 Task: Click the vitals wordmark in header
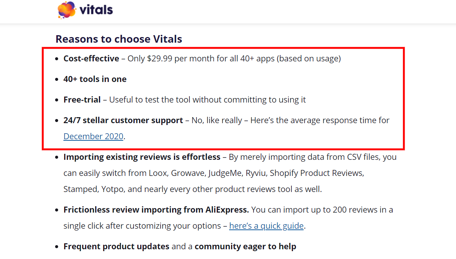pos(96,10)
